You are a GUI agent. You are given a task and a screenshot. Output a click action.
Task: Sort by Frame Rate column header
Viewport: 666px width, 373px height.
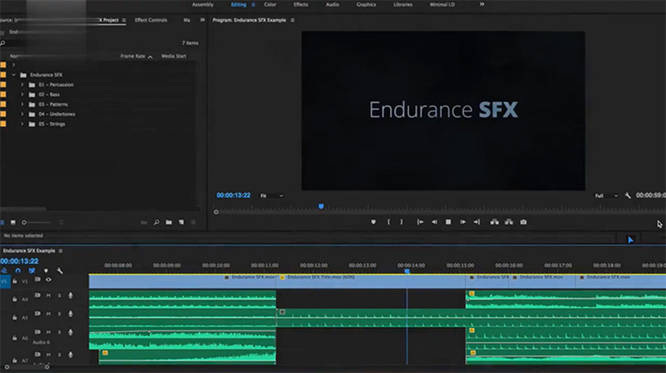tap(132, 56)
